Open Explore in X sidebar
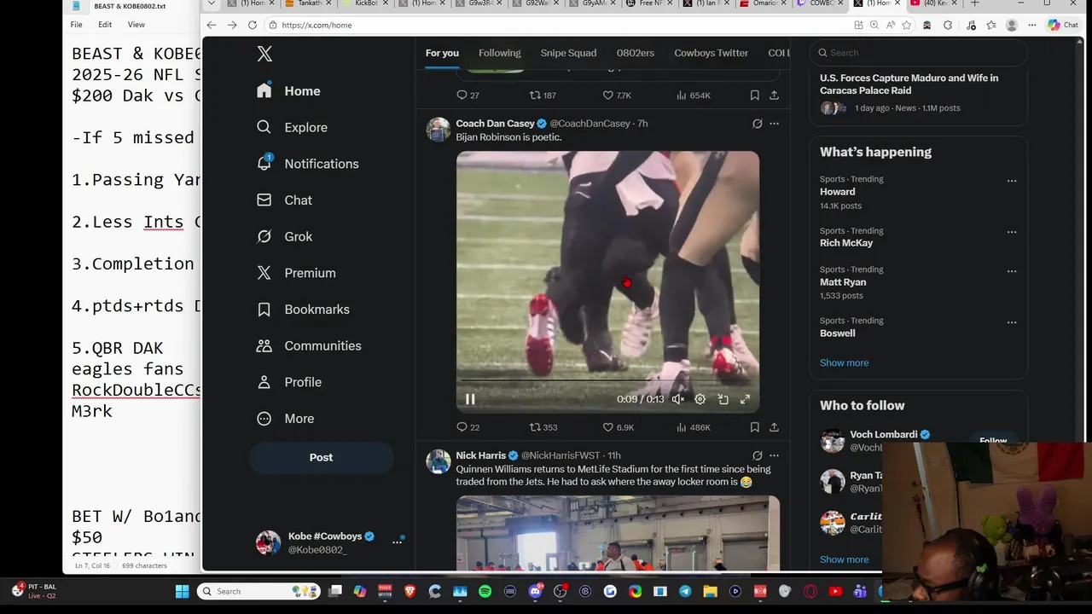 pyautogui.click(x=292, y=127)
